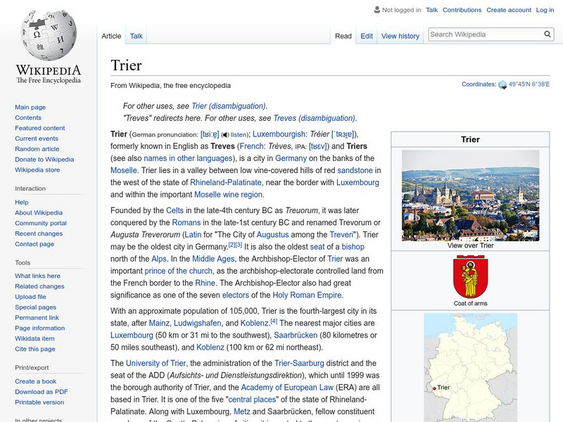Click the Create account link
This screenshot has width=563, height=422.
point(509,10)
